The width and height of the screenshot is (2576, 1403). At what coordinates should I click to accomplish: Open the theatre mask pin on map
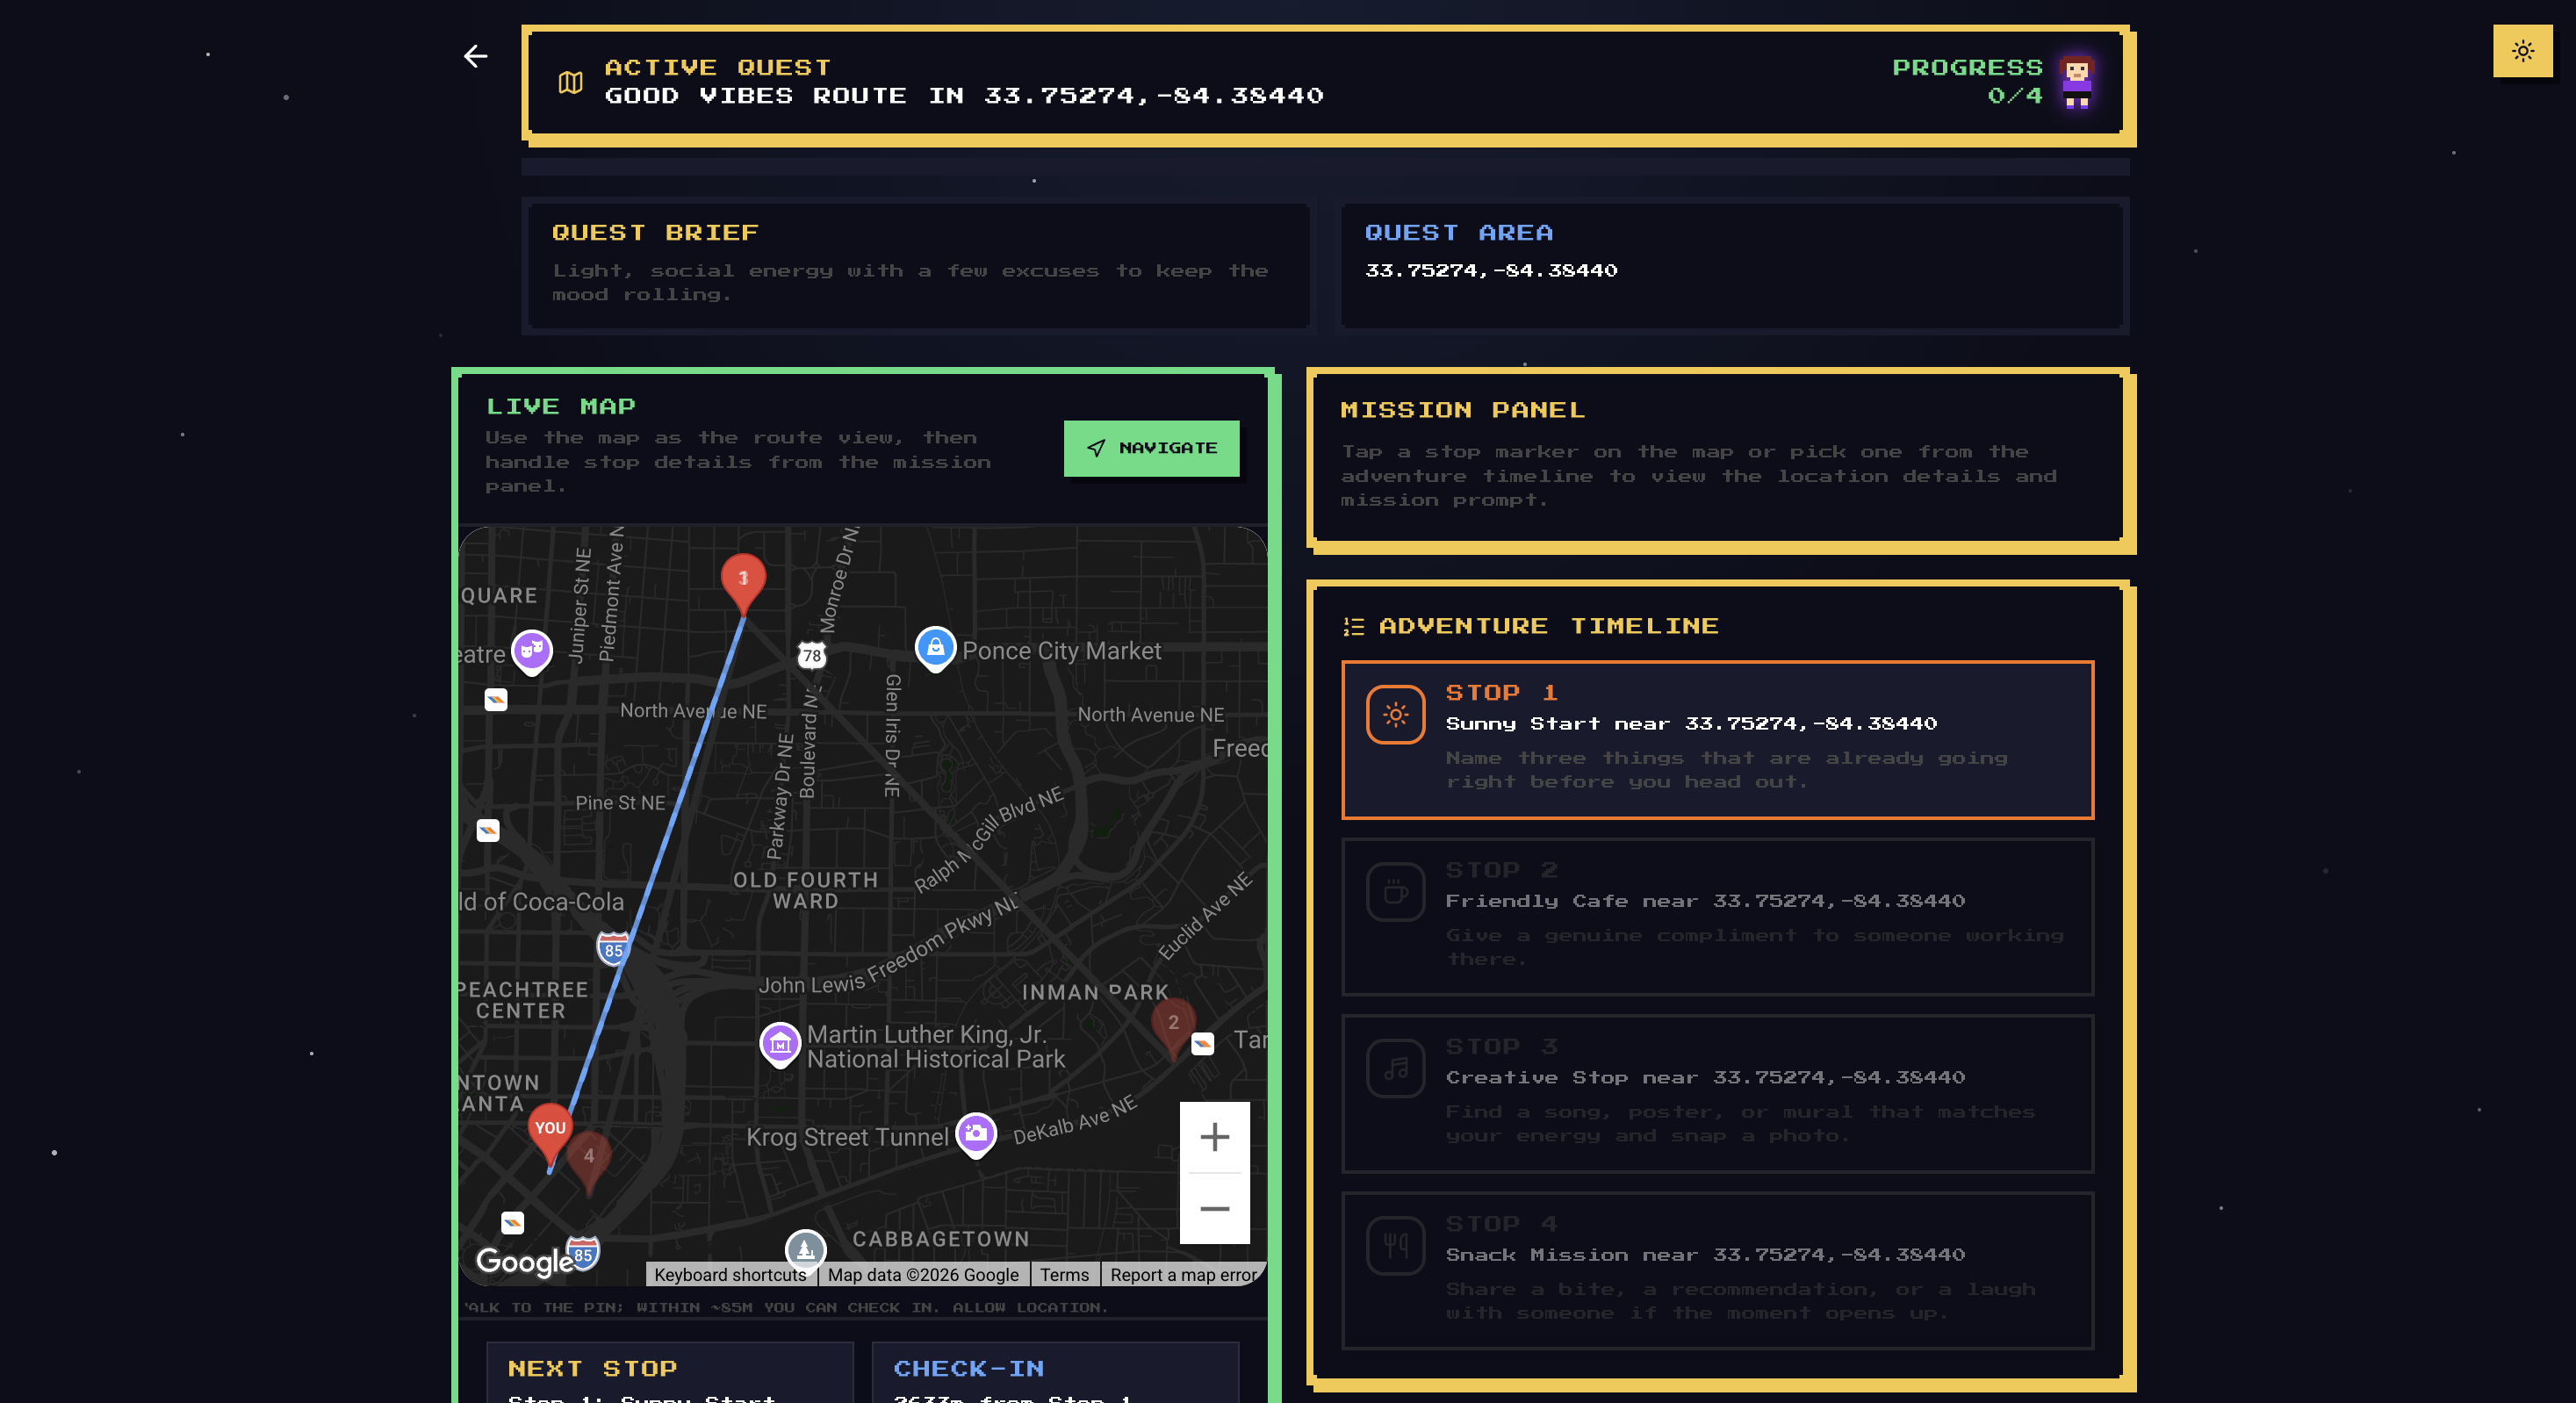(532, 652)
